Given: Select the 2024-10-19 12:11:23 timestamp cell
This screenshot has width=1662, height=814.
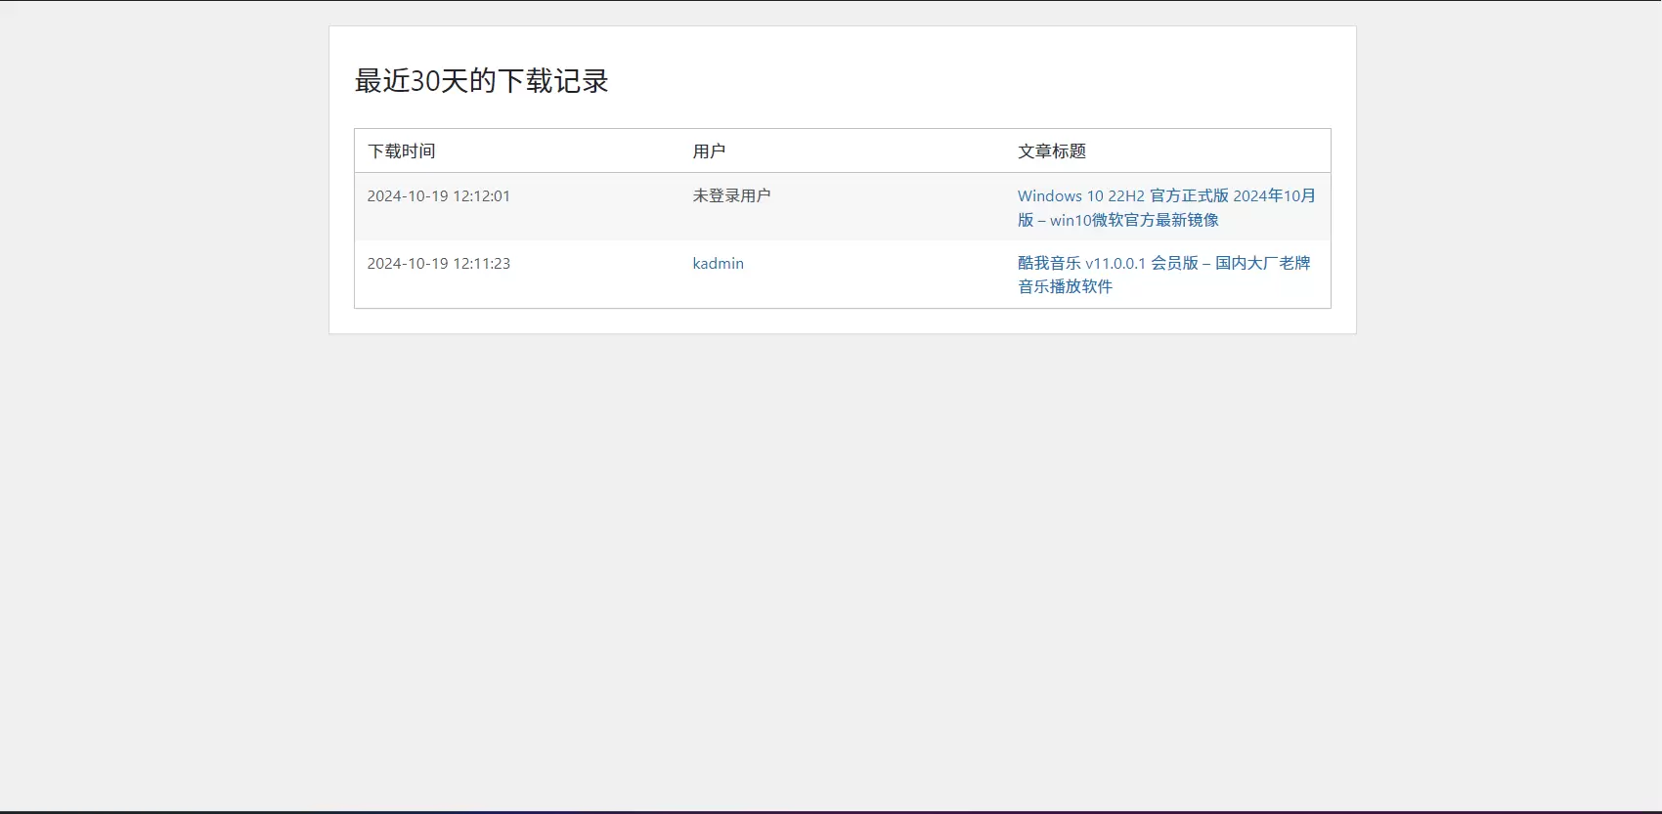Looking at the screenshot, I should 439,263.
